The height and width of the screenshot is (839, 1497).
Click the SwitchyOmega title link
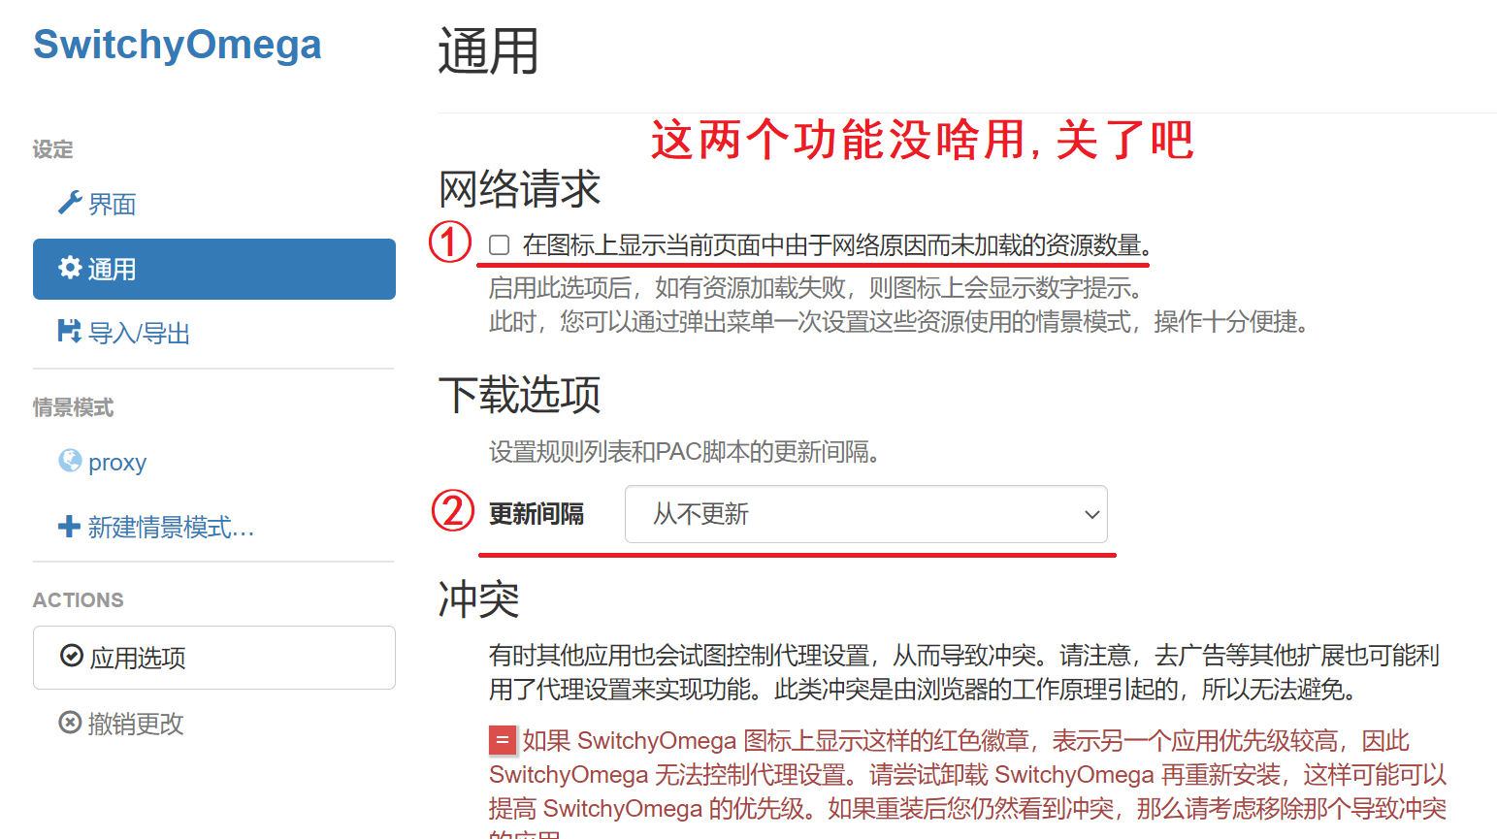pyautogui.click(x=177, y=45)
